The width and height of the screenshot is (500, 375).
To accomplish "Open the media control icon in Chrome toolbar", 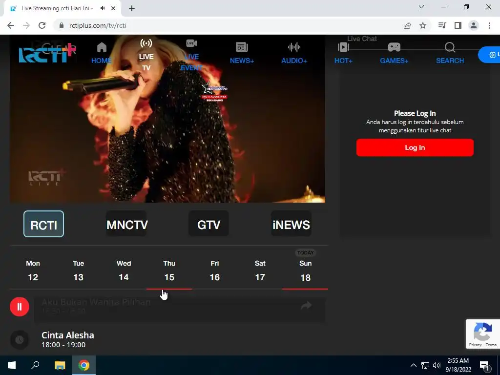I will (442, 25).
